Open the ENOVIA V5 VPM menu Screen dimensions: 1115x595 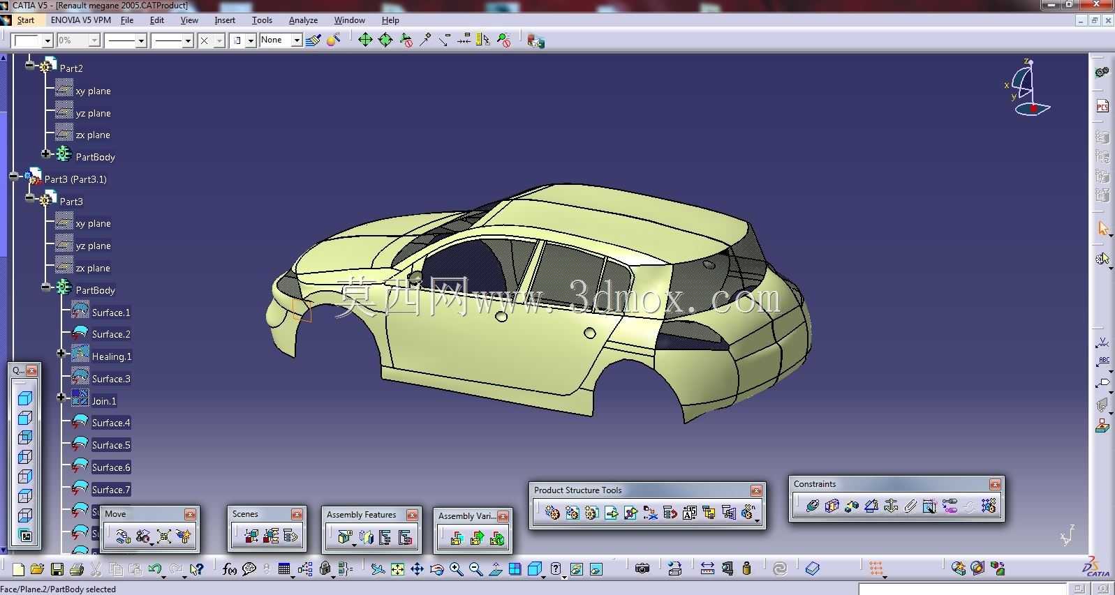click(81, 20)
